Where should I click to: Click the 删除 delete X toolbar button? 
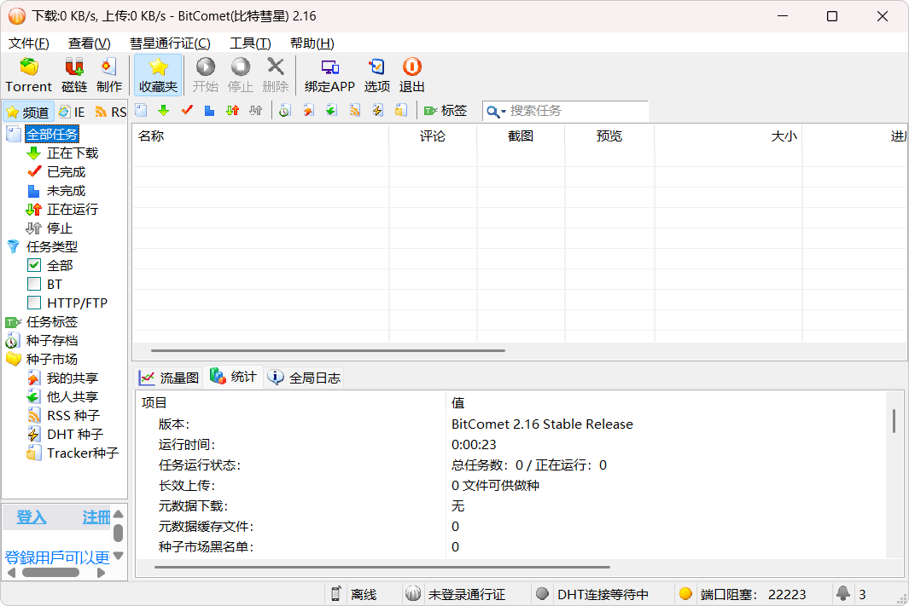[276, 75]
